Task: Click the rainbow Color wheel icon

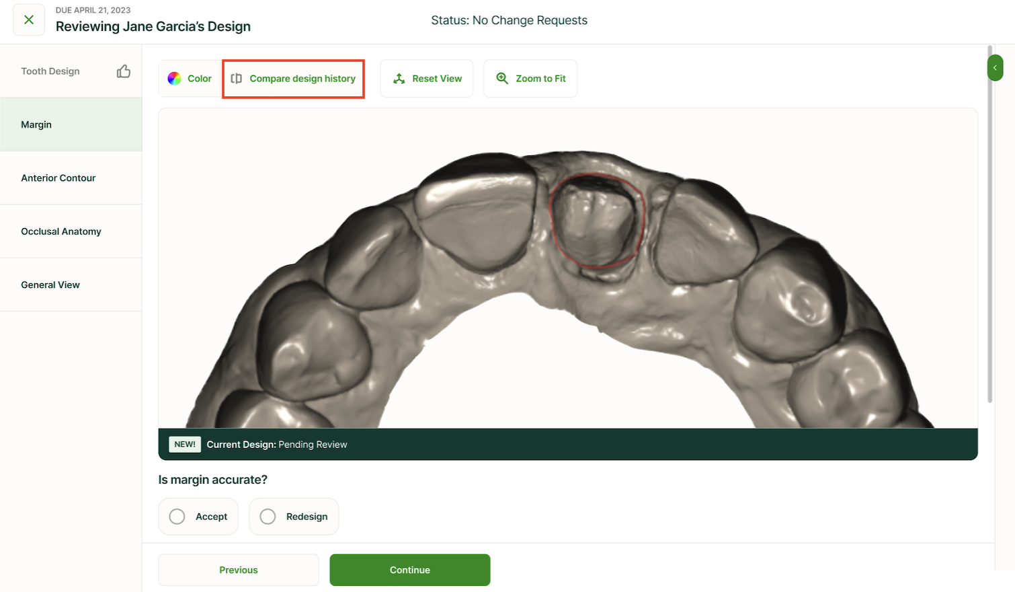Action: click(174, 79)
